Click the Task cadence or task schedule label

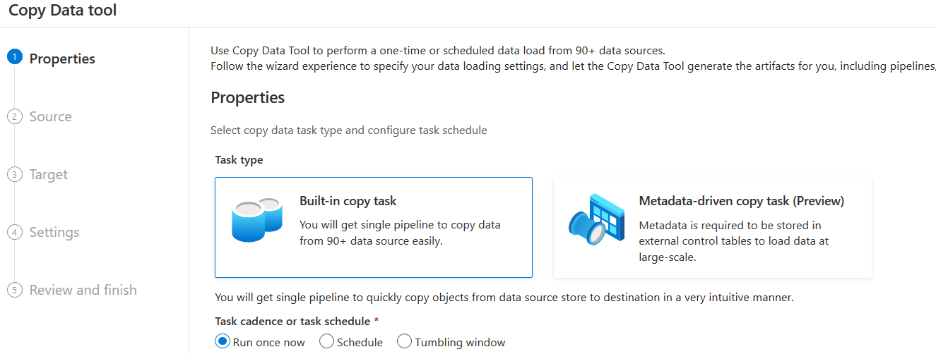[292, 322]
